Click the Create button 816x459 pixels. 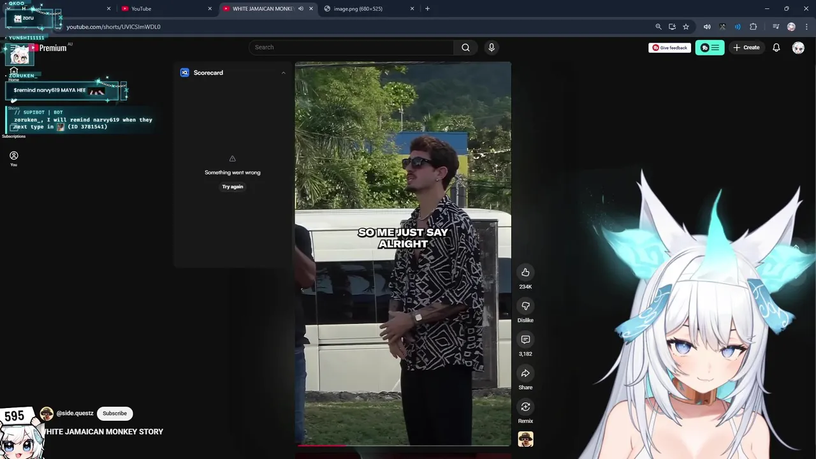[747, 48]
